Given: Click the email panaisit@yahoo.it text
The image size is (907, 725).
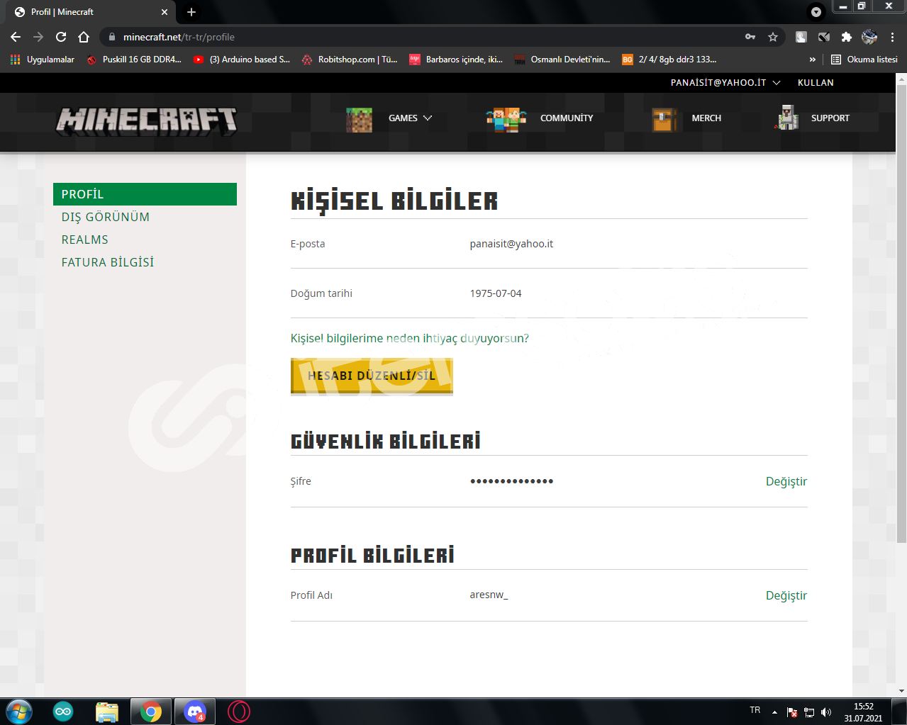Looking at the screenshot, I should 511,244.
